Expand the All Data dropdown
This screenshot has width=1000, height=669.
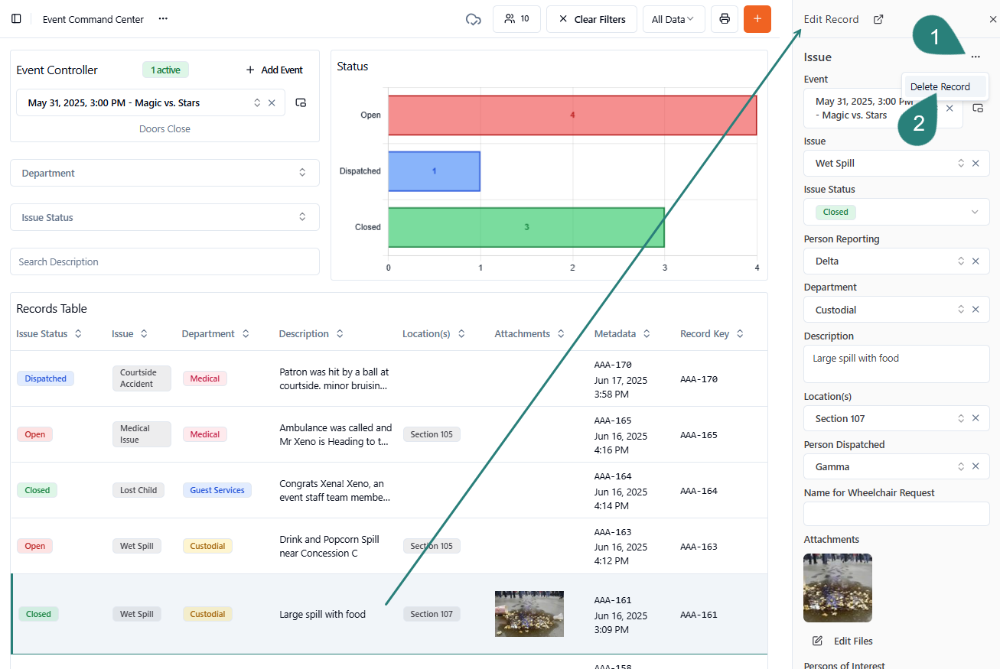[x=673, y=19]
